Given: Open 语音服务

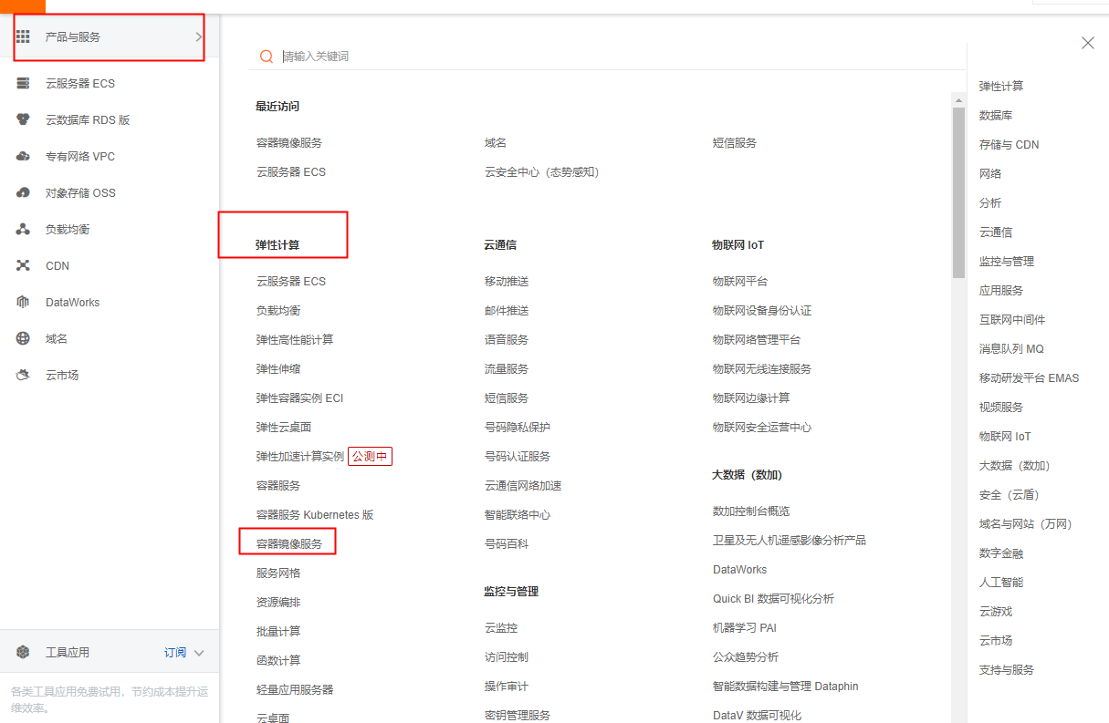Looking at the screenshot, I should 507,340.
